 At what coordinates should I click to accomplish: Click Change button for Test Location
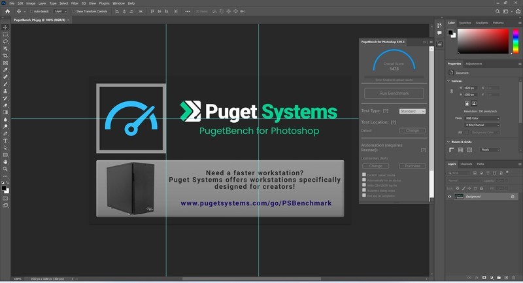pyautogui.click(x=413, y=131)
